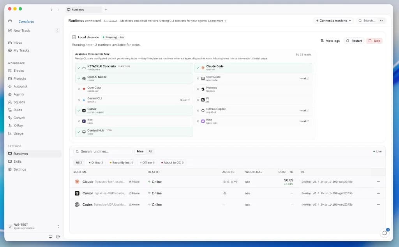Viewport: 399px width, 247px height.
Task: Open Autopilot in the sidebar
Action: [x=20, y=86]
